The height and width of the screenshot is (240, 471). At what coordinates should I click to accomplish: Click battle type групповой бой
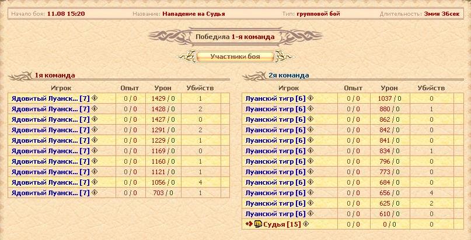click(319, 14)
